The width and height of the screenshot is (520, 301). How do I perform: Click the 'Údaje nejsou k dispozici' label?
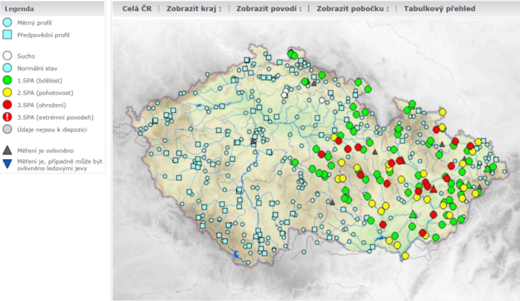52,130
